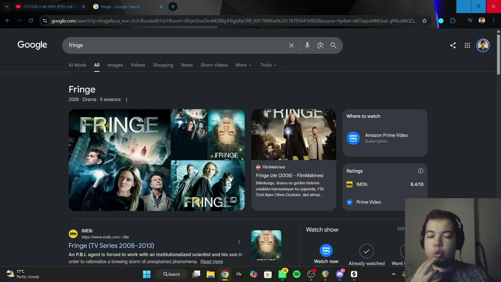The image size is (501, 282).
Task: Open Discord from the taskbar
Action: pyautogui.click(x=340, y=274)
